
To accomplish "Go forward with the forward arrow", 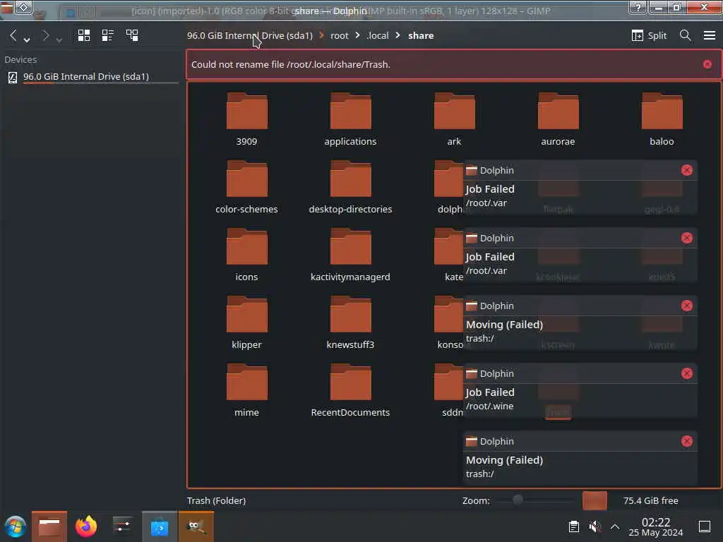I will pyautogui.click(x=45, y=35).
